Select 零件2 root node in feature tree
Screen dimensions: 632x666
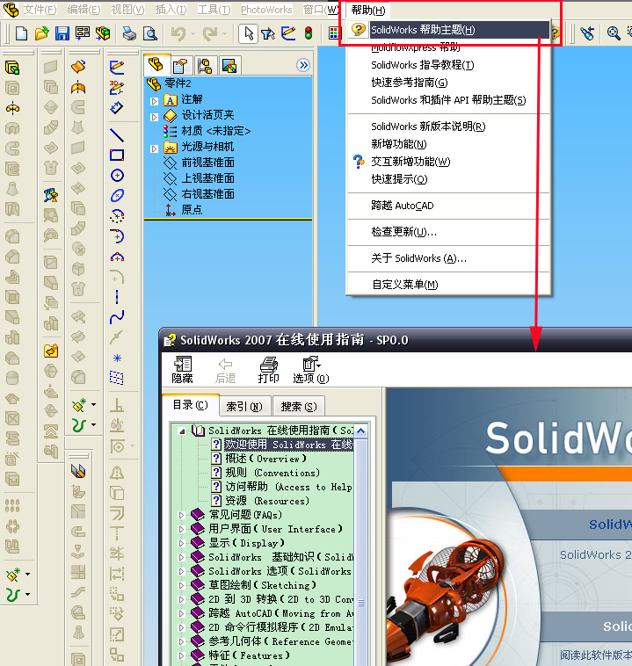coord(178,83)
